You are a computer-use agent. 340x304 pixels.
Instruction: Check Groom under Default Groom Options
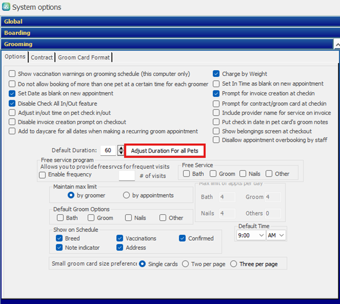click(x=91, y=218)
